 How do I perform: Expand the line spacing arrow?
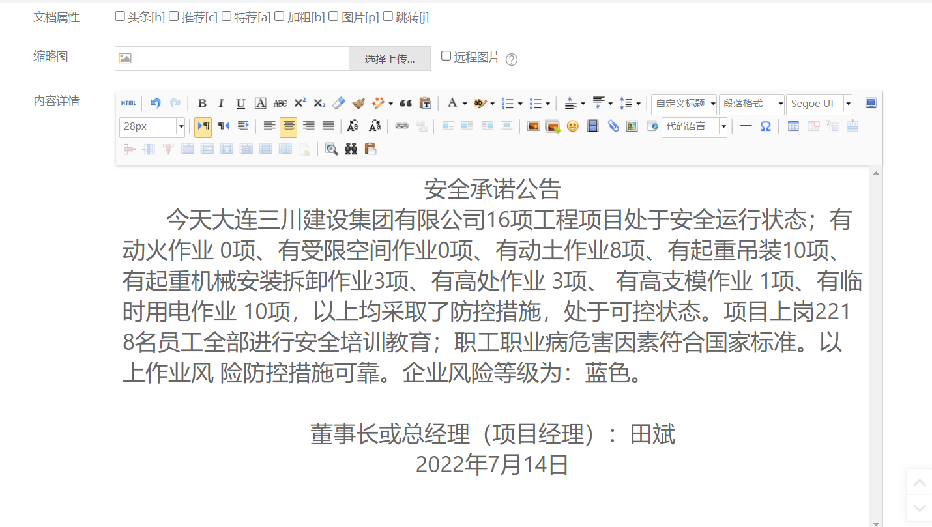coord(638,104)
